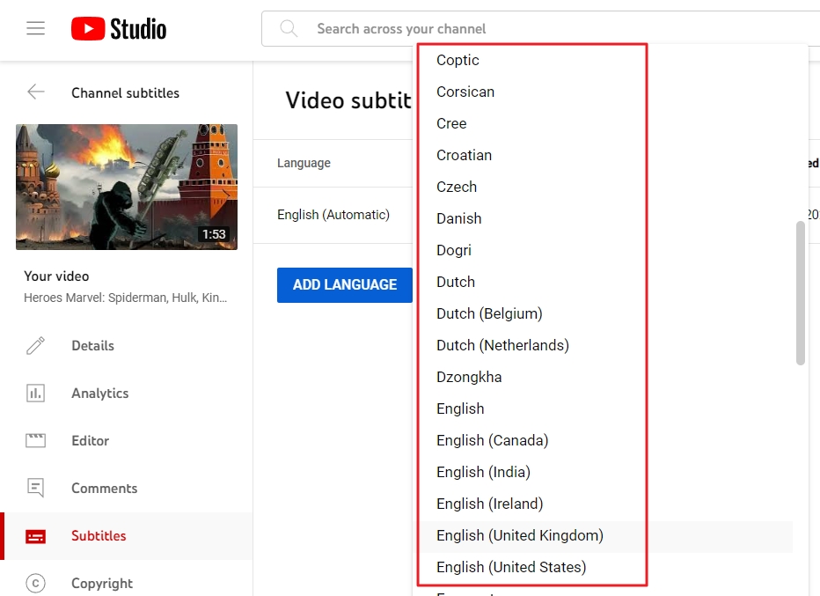Click the English (Automatic) subtitle row

click(333, 215)
